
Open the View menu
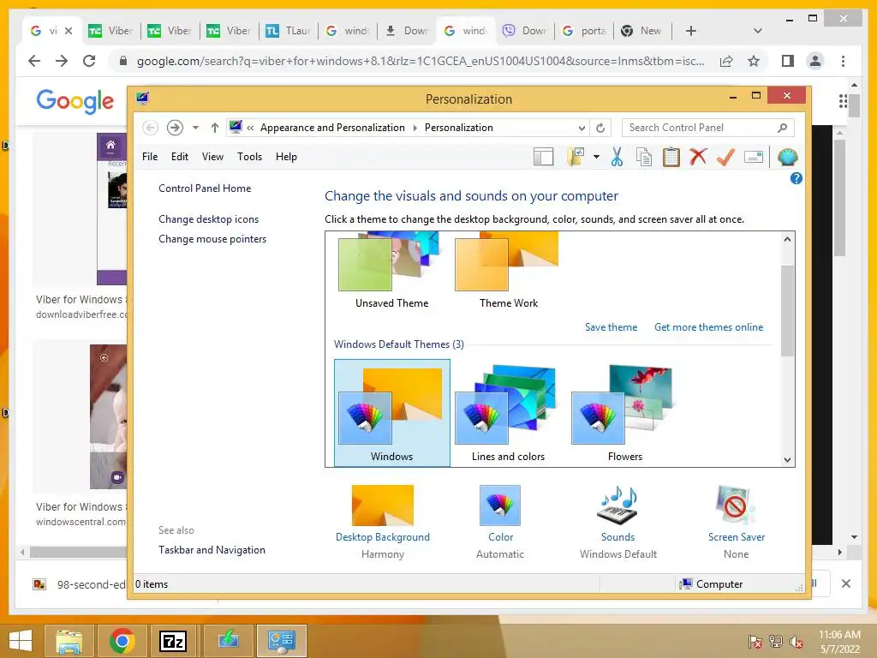pyautogui.click(x=212, y=157)
